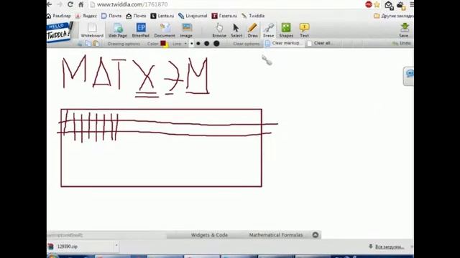This screenshot has width=460, height=258.
Task: Click the Clear options label
Action: pos(246,44)
